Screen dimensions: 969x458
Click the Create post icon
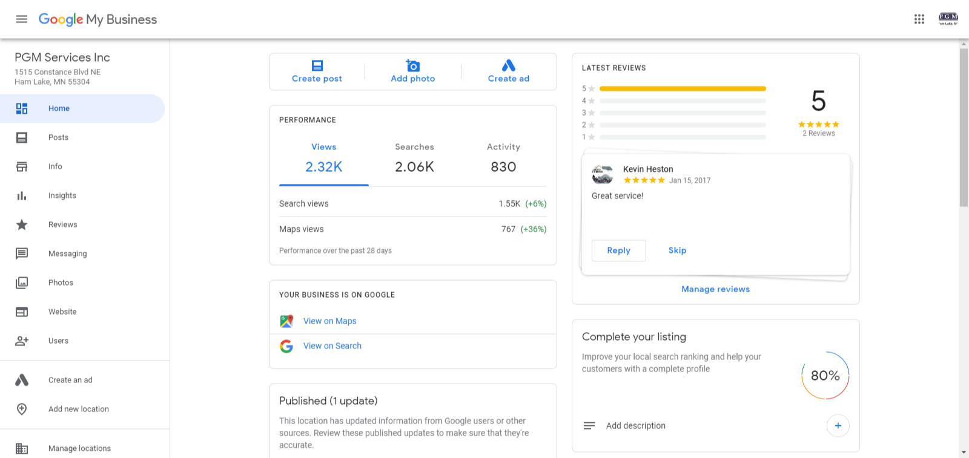(317, 65)
